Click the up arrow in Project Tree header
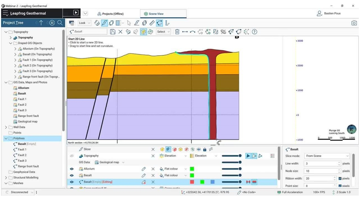 coord(41,23)
